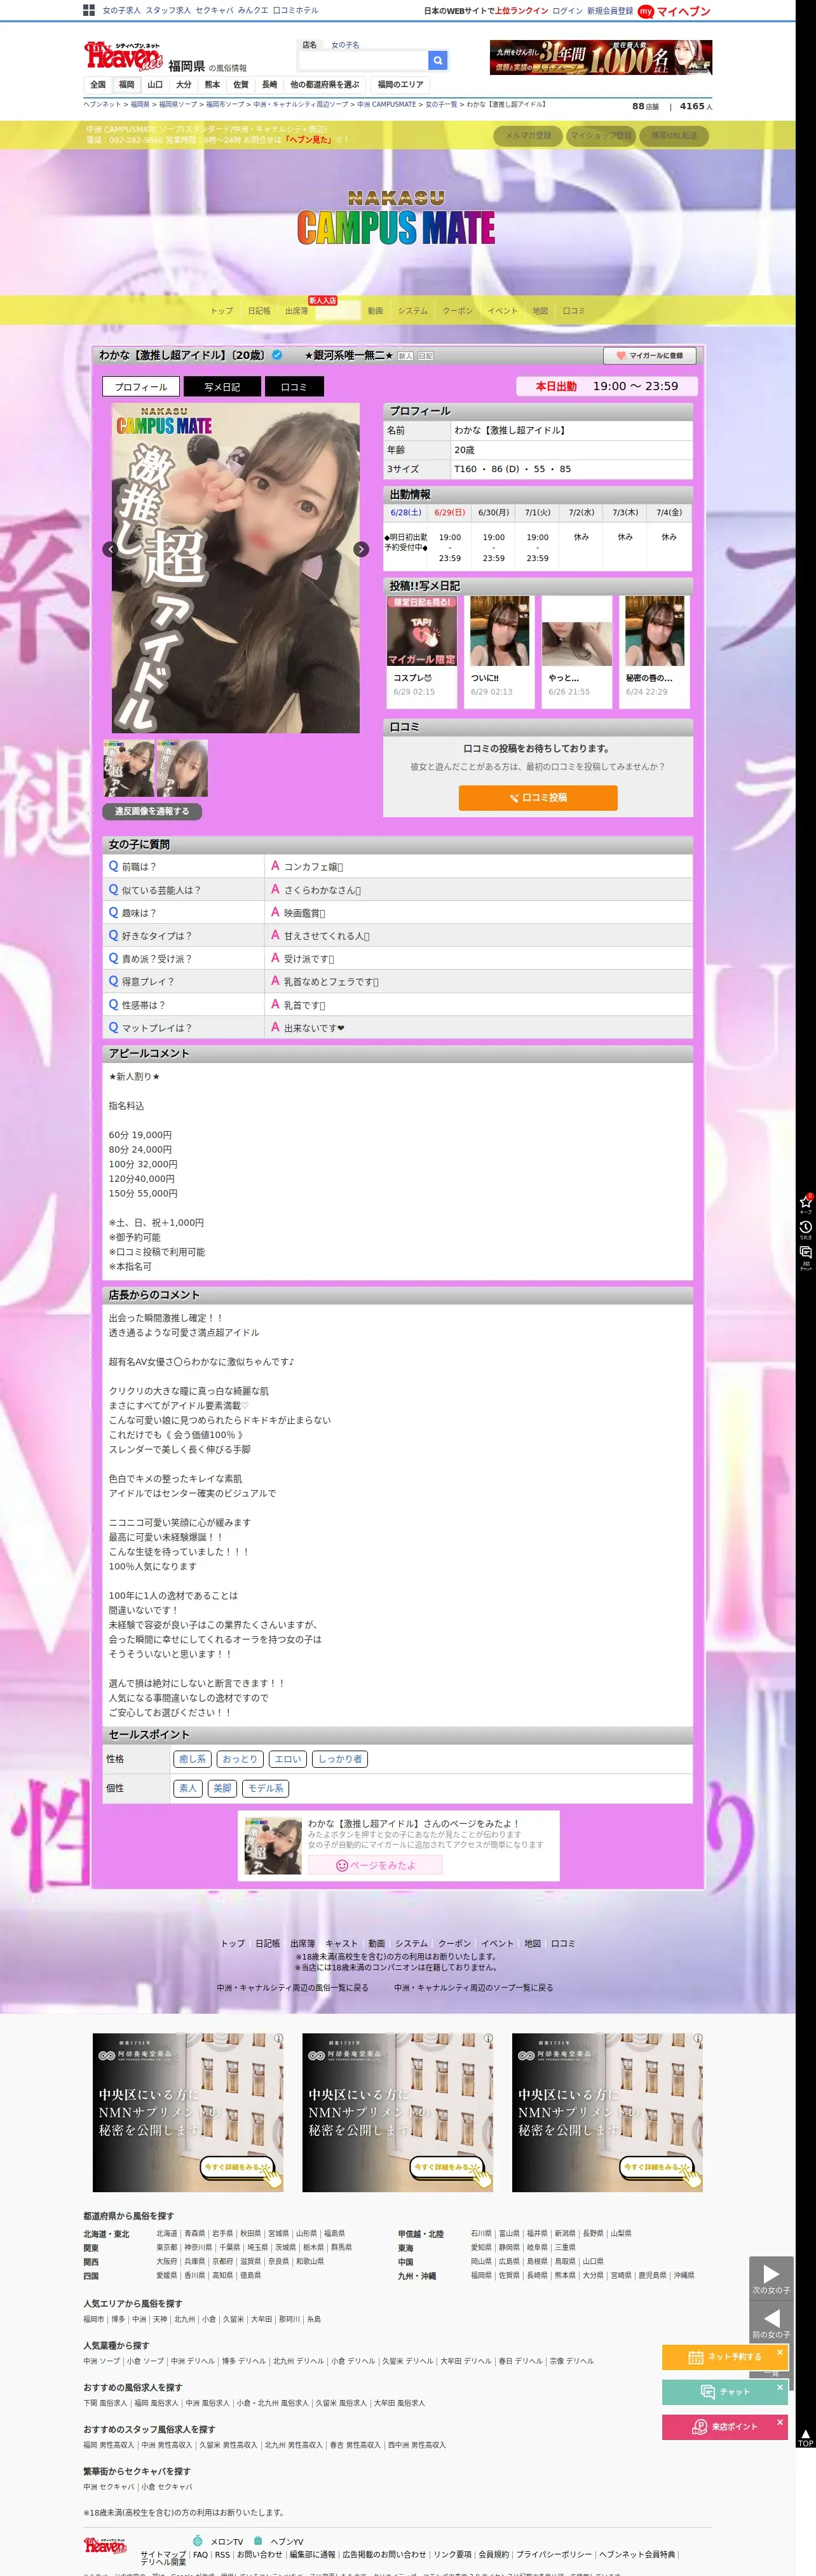Close the 来店ポイント floating banner
The height and width of the screenshot is (2576, 816).
pos(780,2421)
